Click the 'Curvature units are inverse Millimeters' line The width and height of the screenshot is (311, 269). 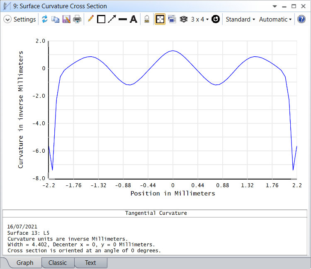(x=68, y=239)
